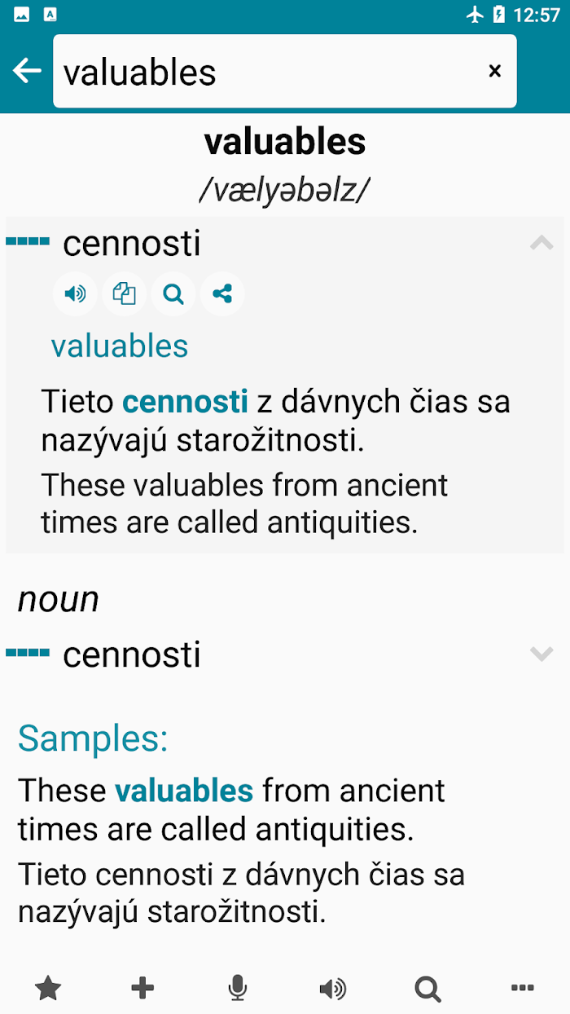570x1014 pixels.
Task: Tap the plus icon in bottom bar
Action: click(x=142, y=989)
